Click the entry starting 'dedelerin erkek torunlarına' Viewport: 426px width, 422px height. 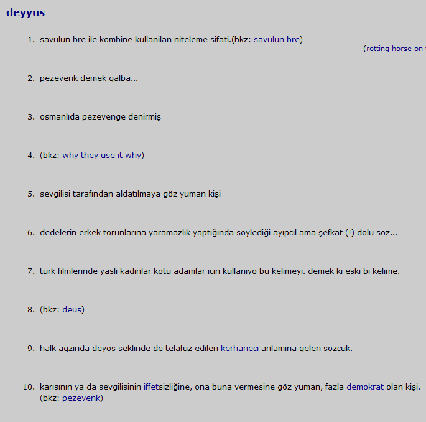(x=218, y=232)
